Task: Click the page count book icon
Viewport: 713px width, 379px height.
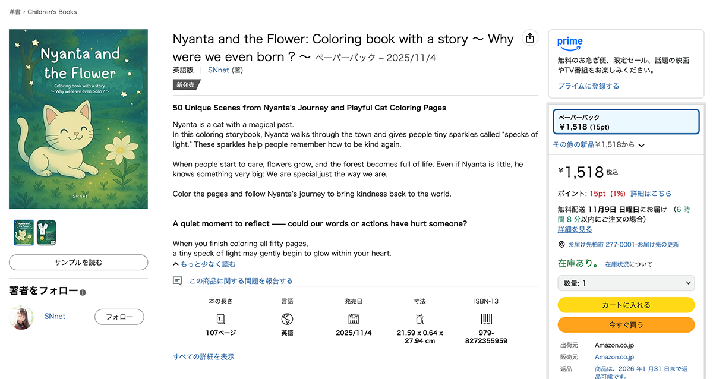Action: click(x=221, y=318)
